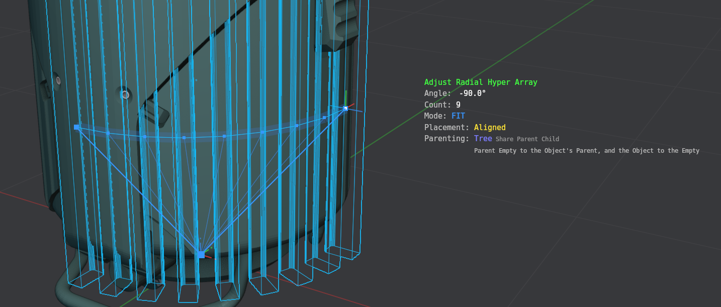Choose the 'Child' parenting option
This screenshot has width=721, height=307.
(x=550, y=139)
